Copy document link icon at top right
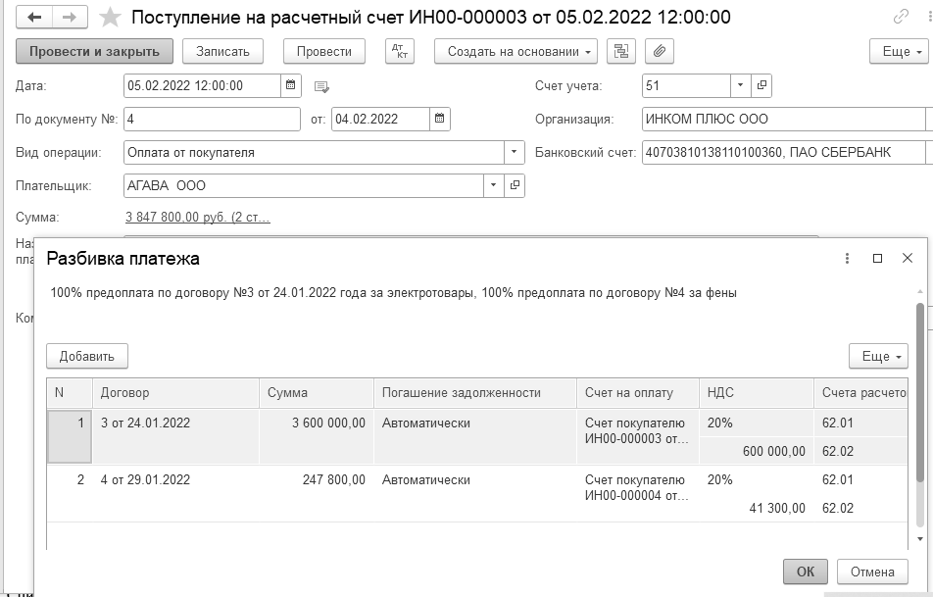 pos(901,18)
